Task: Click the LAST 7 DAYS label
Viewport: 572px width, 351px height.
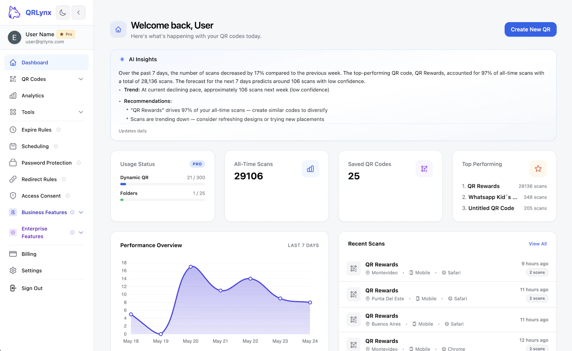Action: point(303,245)
